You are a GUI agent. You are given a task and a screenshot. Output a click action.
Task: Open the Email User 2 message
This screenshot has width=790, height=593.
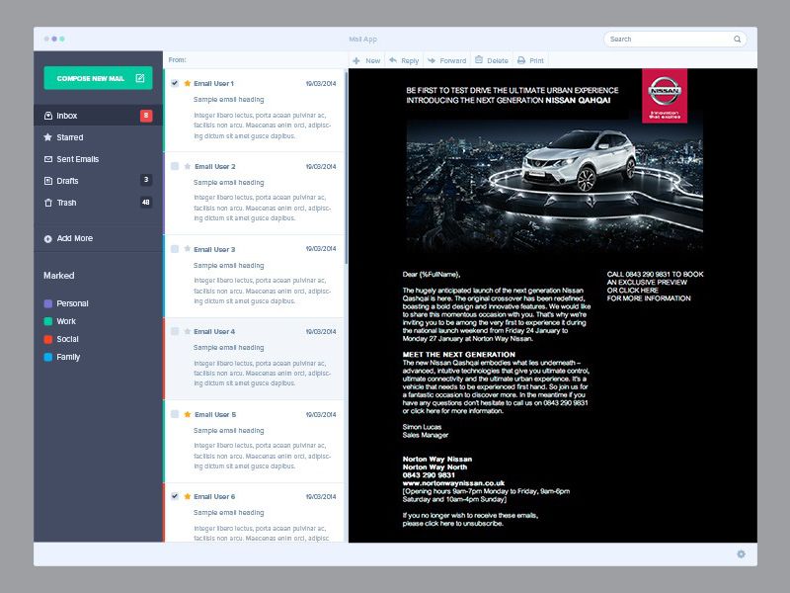coord(255,193)
